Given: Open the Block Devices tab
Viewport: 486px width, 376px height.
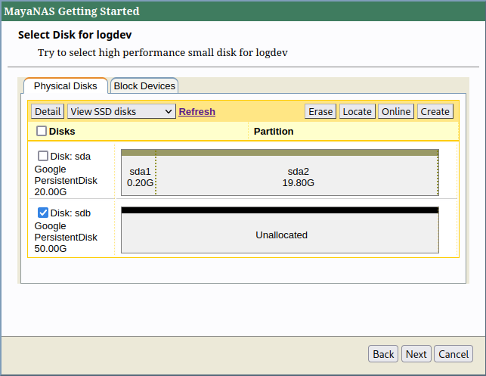Looking at the screenshot, I should point(144,86).
